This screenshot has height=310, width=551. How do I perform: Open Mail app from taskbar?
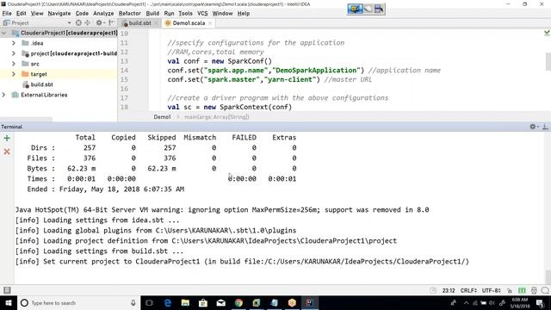point(220,303)
